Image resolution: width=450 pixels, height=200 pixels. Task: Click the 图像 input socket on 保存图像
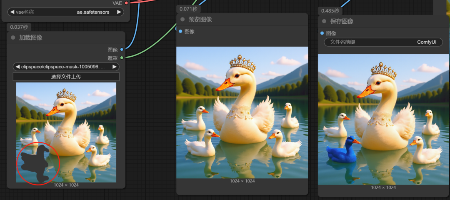click(322, 33)
